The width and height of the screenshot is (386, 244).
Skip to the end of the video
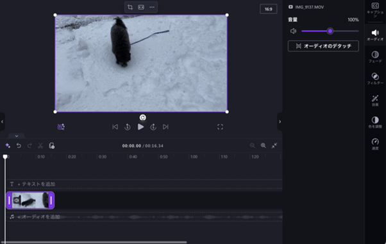165,126
